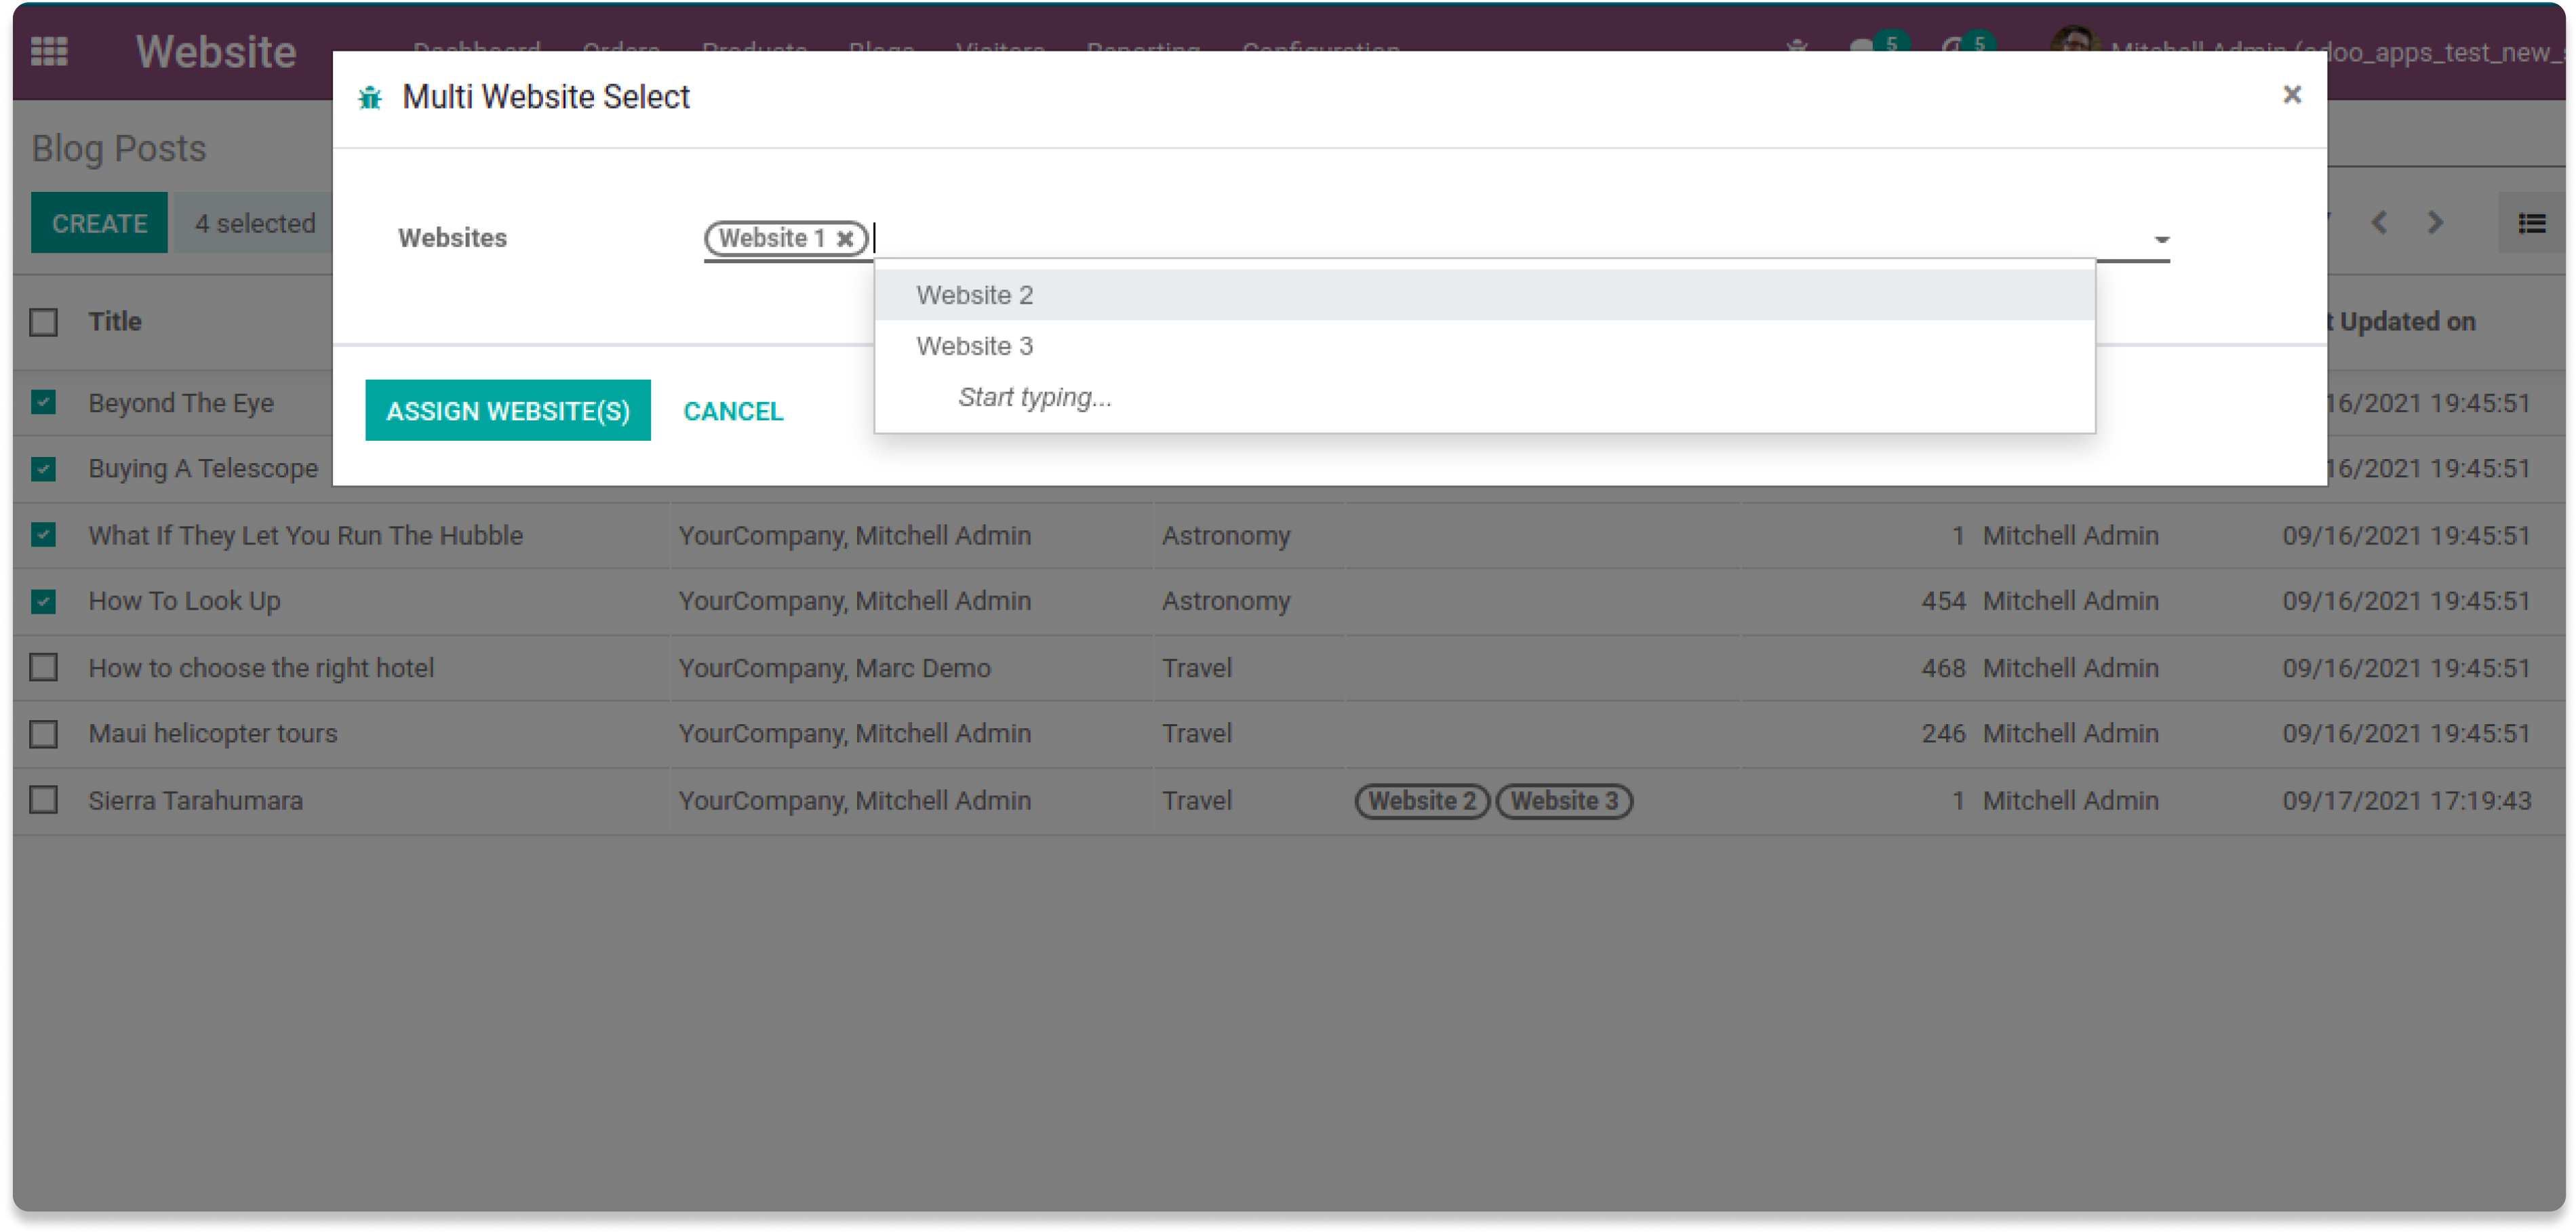Click the Cancel button
The width and height of the screenshot is (2576, 1232).
(733, 411)
